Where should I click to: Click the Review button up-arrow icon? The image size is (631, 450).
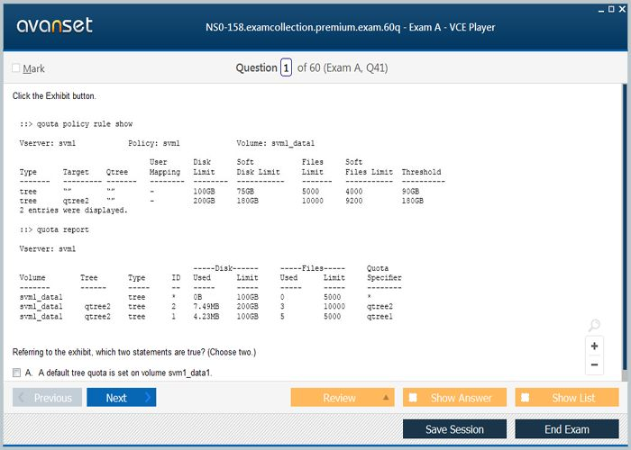(386, 398)
